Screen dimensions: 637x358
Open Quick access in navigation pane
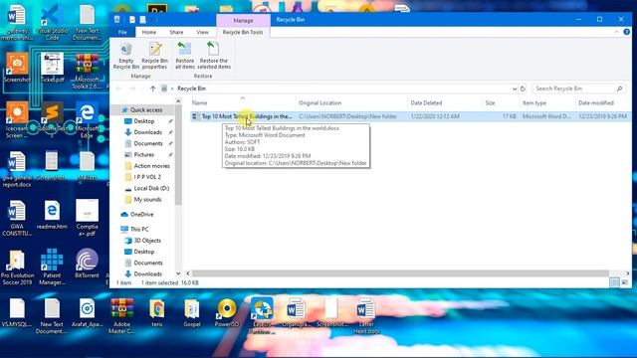coord(145,110)
